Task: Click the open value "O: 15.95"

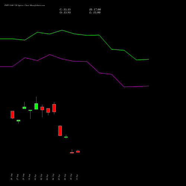Action: coord(65,13)
